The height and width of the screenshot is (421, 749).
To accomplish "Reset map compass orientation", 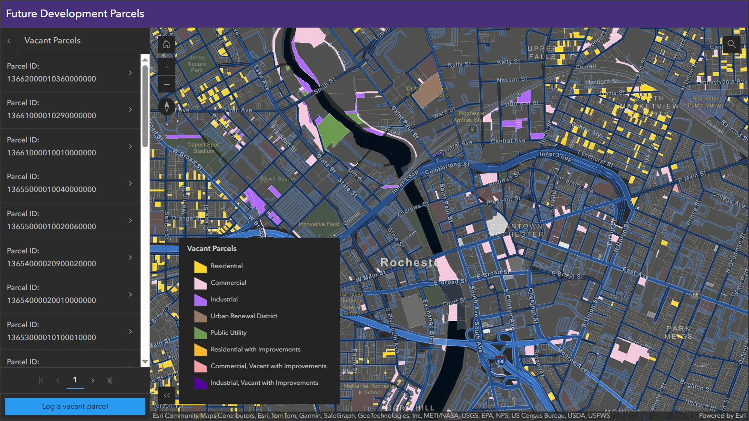I will point(167,107).
